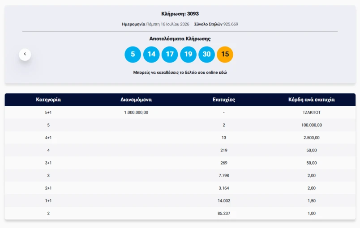Click the Σύνολο Στηλών label
Image resolution: width=360 pixels, height=228 pixels.
coord(208,24)
